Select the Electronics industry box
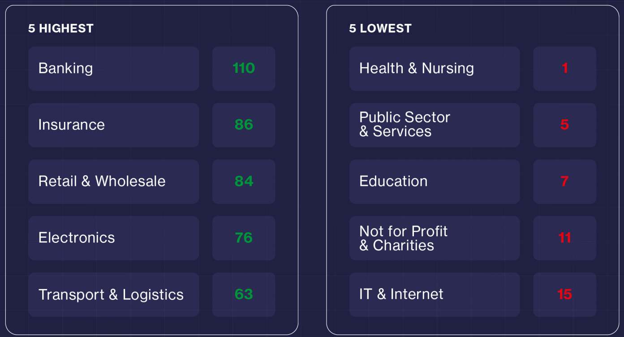 pos(113,238)
